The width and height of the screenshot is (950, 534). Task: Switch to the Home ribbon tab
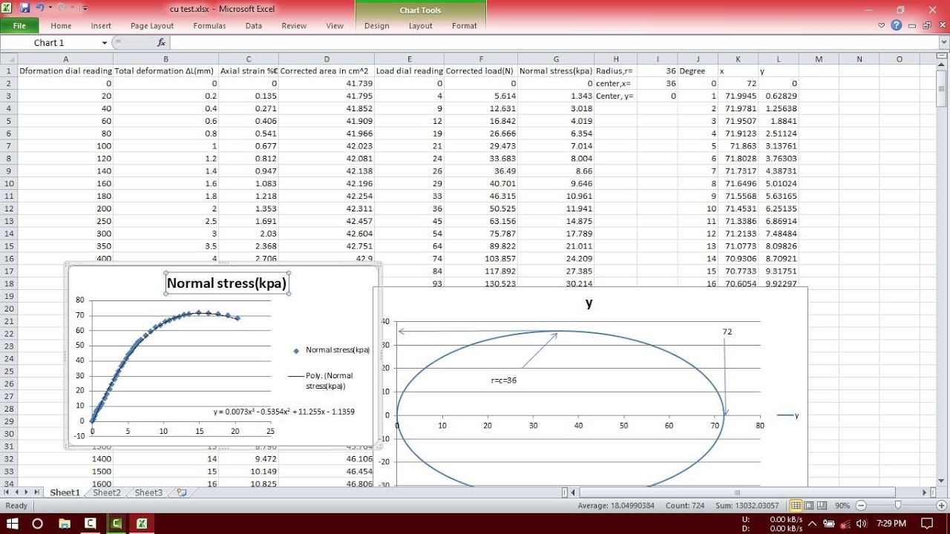(x=61, y=25)
